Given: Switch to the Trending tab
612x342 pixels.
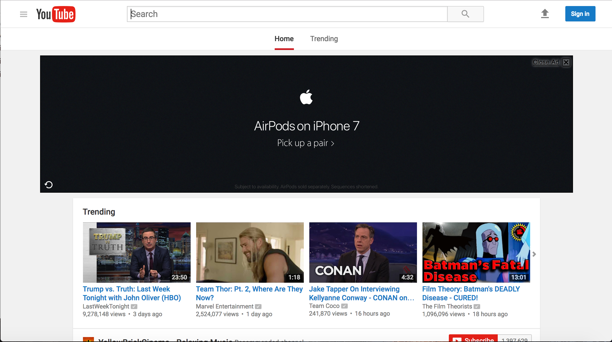Looking at the screenshot, I should (324, 39).
